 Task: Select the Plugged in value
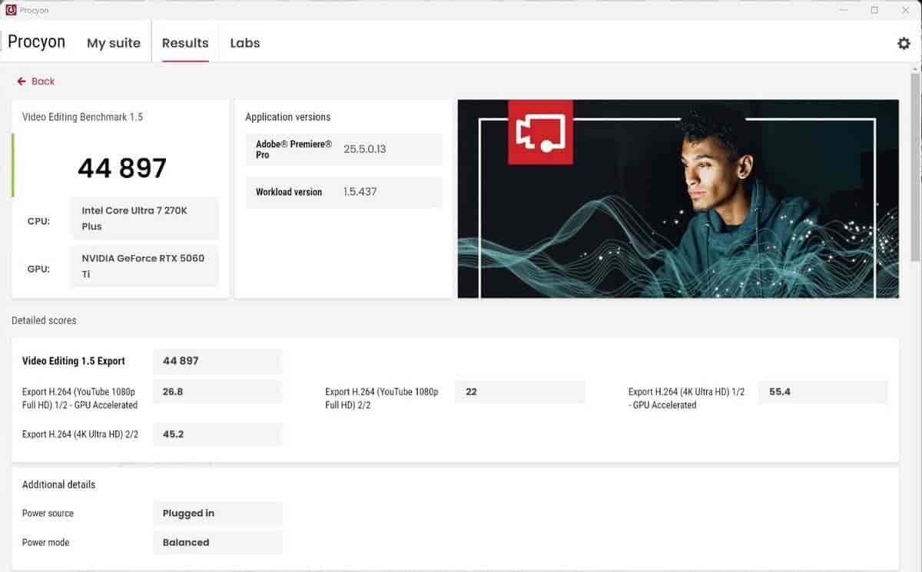[217, 514]
